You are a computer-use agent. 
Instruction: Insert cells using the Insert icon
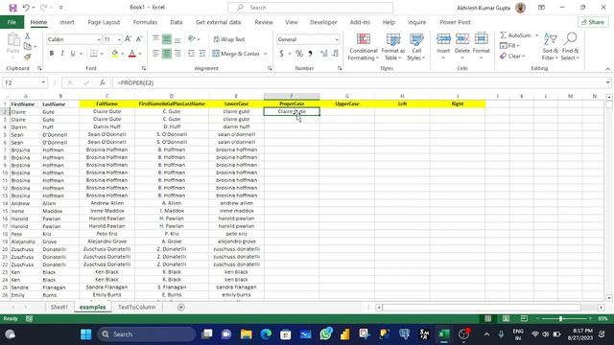pyautogui.click(x=443, y=39)
